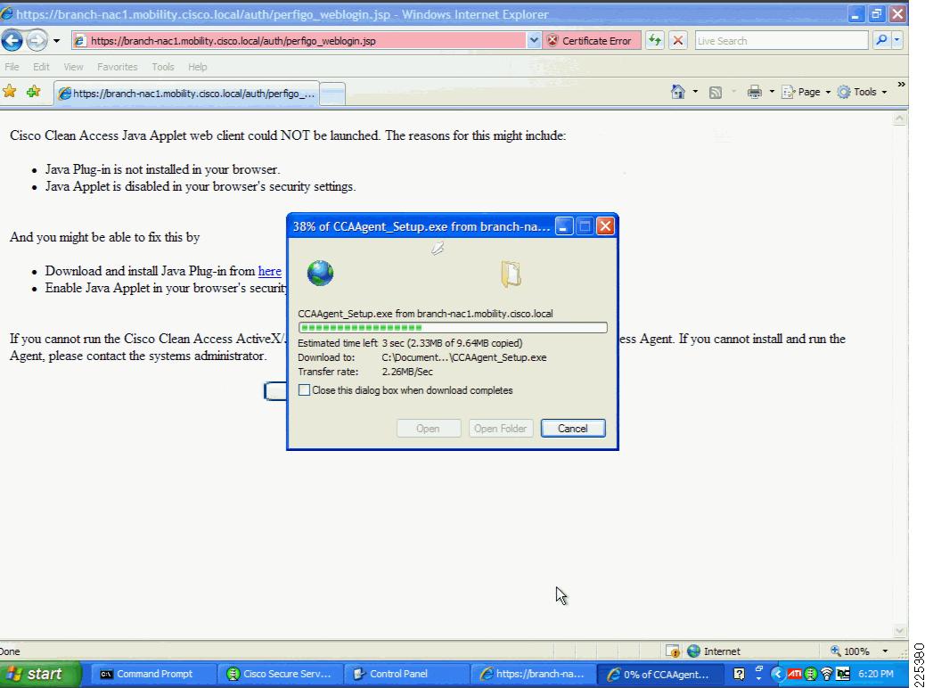Show more commands with the chevron
This screenshot has height=688, width=925.
tap(902, 85)
